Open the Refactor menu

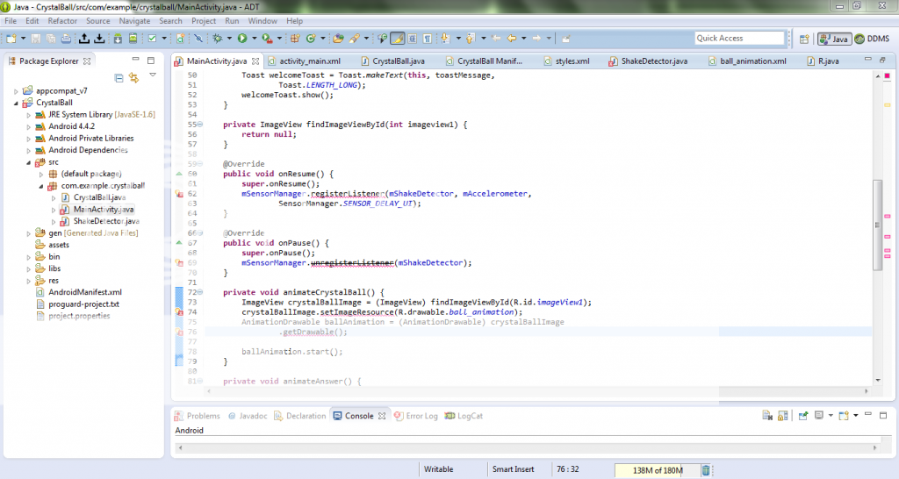point(62,20)
